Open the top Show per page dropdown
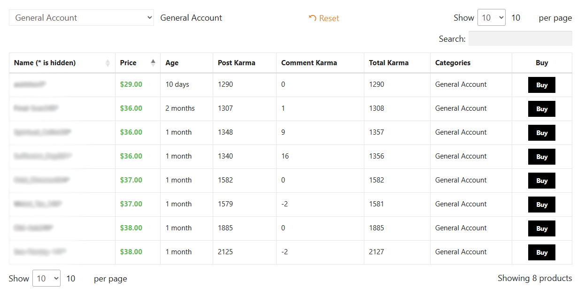This screenshot has height=296, width=585. [x=491, y=18]
